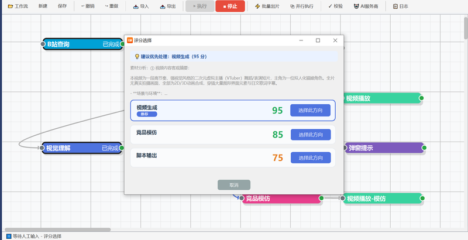Click the 竞品模仿 option title in dialog
Viewport: 468px width, 240px height.
click(x=147, y=132)
